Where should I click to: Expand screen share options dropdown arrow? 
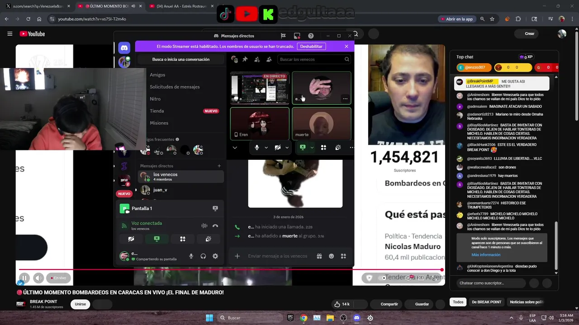pyautogui.click(x=312, y=148)
